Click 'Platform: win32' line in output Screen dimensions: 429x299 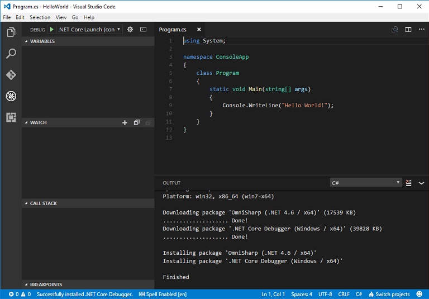218,197
